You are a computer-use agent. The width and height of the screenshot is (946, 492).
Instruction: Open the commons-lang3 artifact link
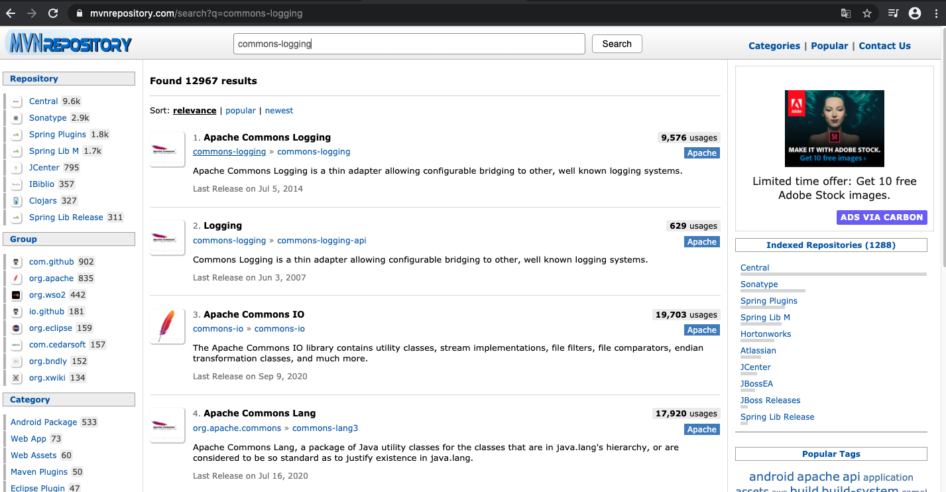(x=325, y=428)
